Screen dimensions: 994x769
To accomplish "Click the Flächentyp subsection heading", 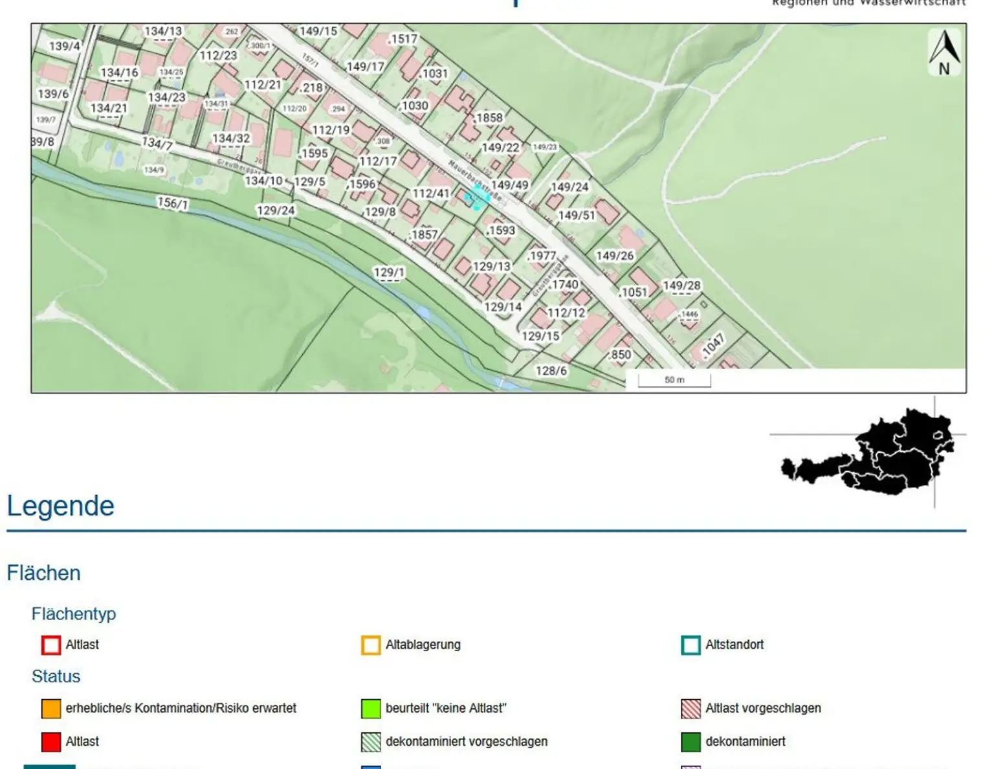I will coord(74,614).
